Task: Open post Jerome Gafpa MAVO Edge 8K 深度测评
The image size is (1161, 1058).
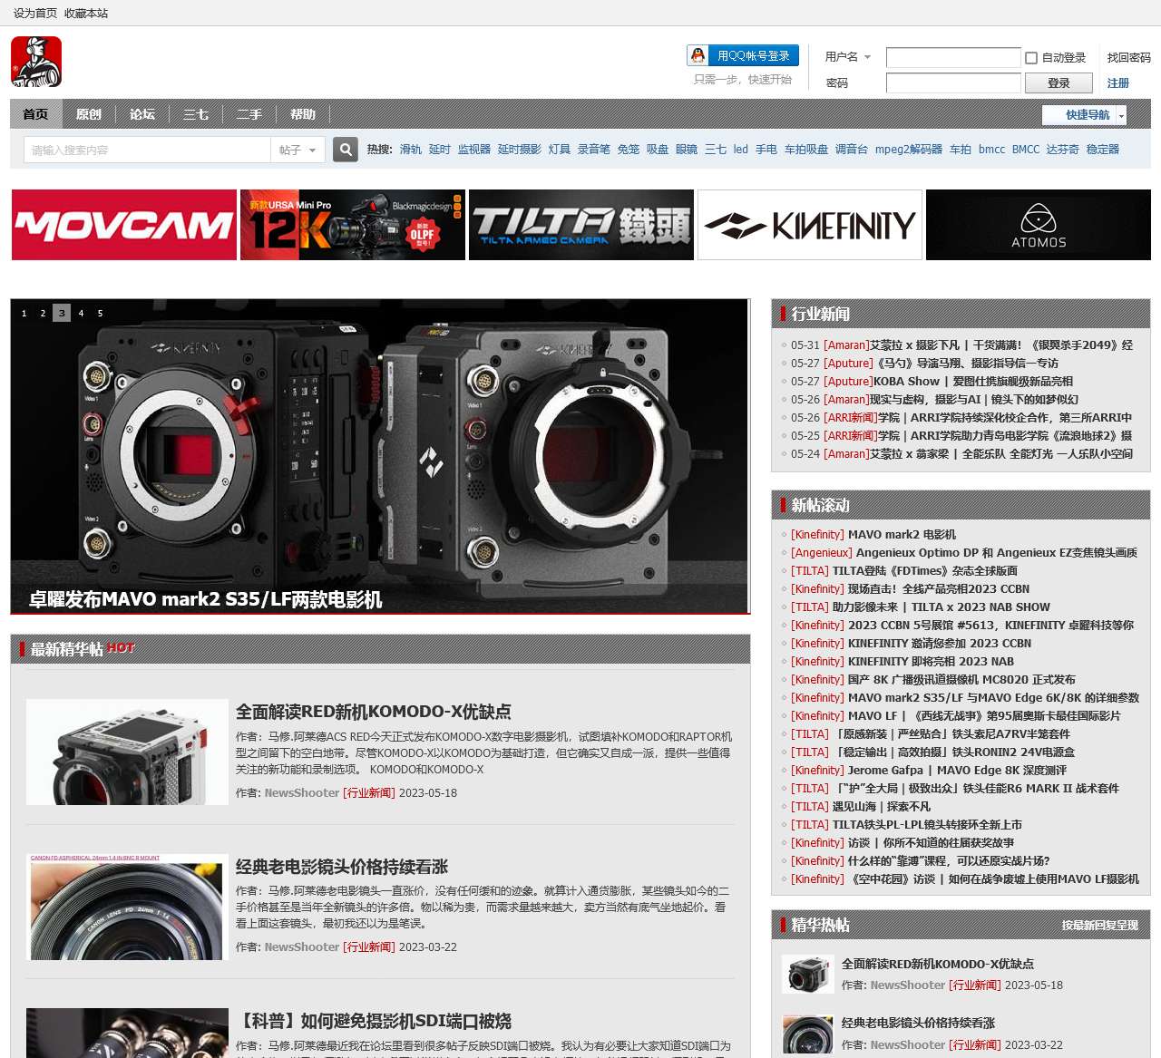Action: (x=957, y=771)
